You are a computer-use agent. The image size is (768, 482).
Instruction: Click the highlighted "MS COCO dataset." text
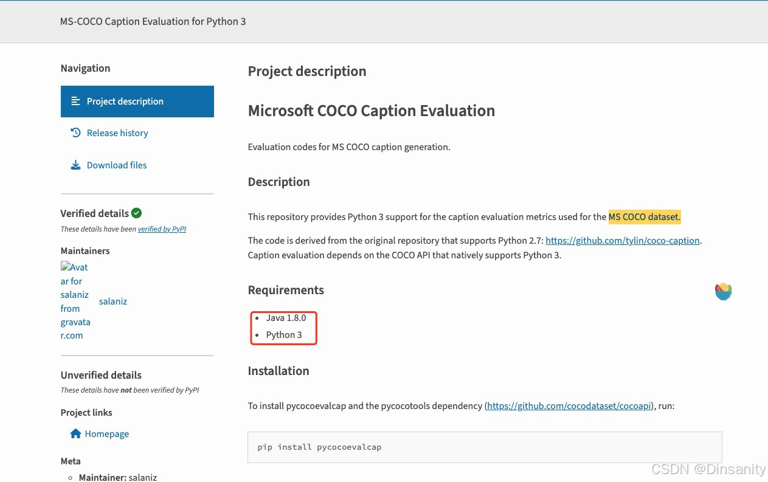pos(645,217)
